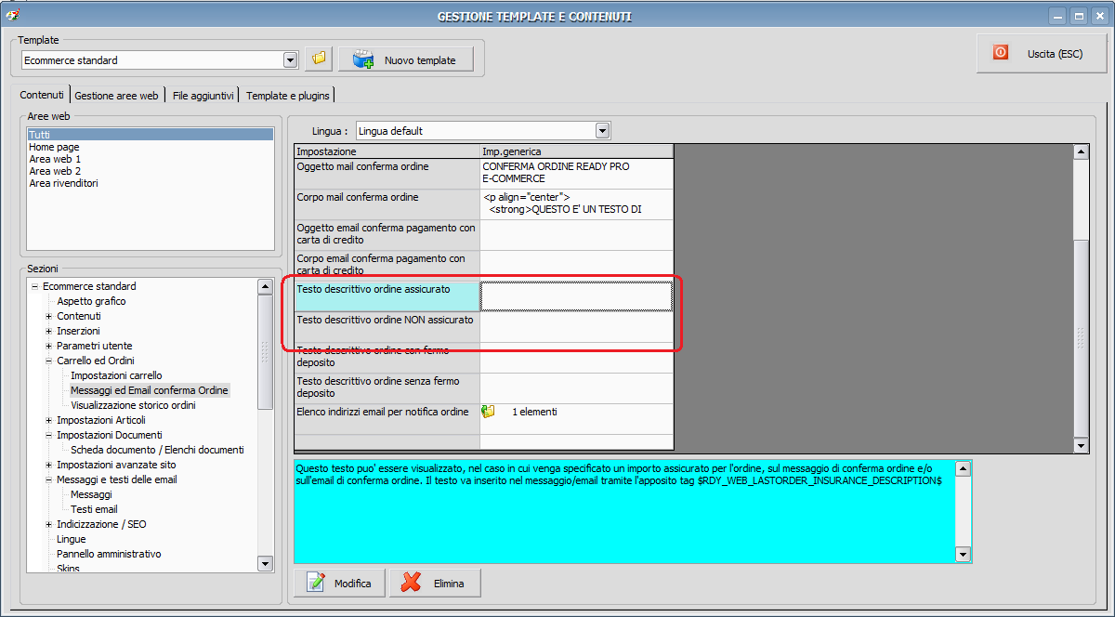Select Visualizzazione storico ordini item
The width and height of the screenshot is (1115, 617).
click(133, 405)
